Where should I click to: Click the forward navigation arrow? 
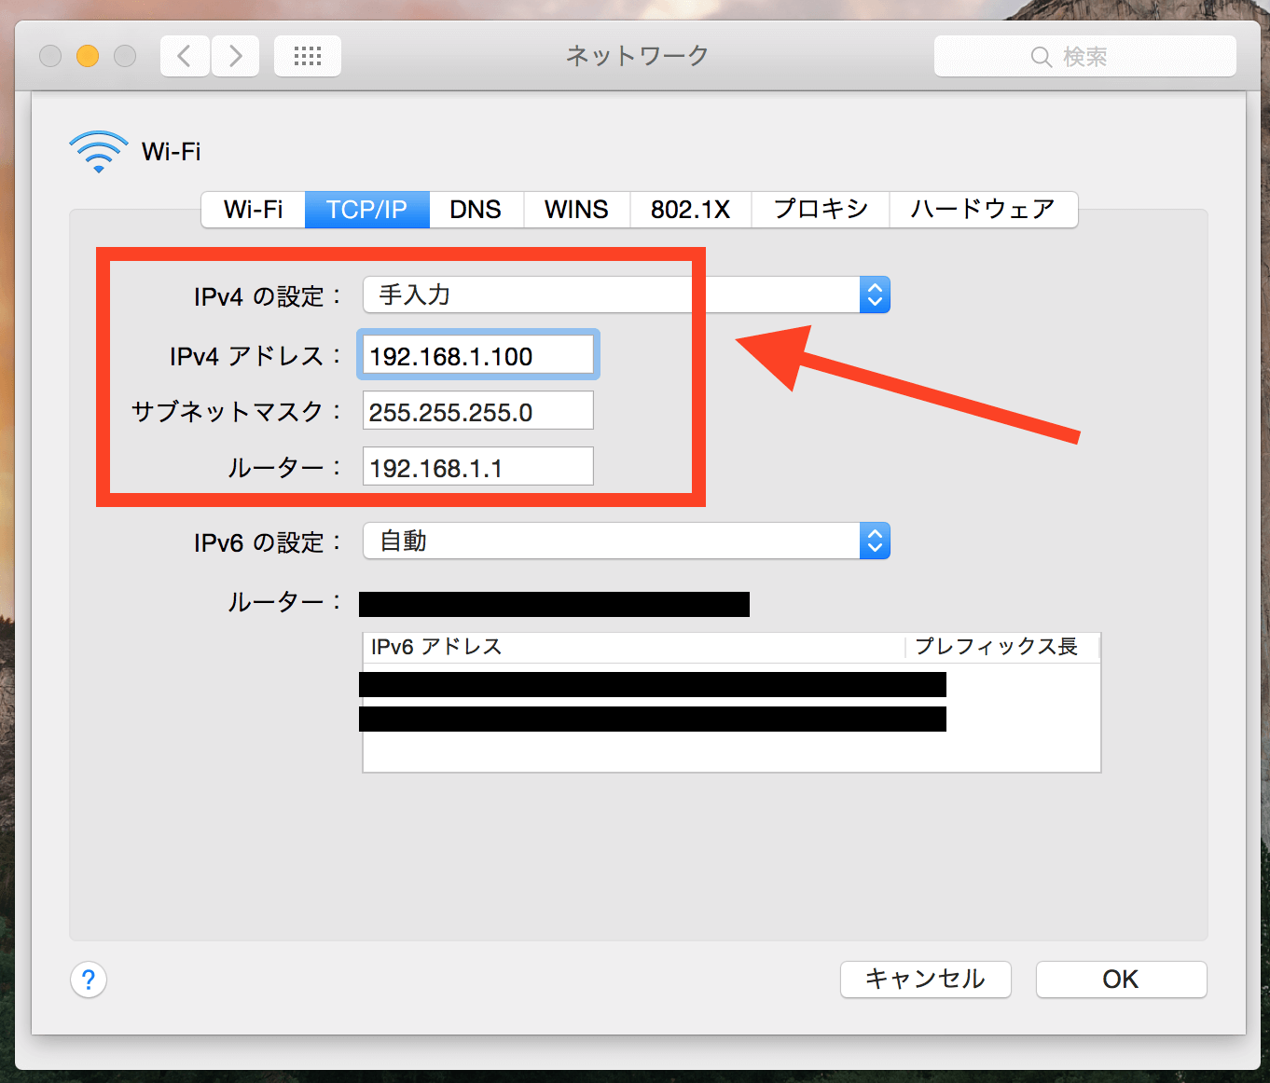pos(234,55)
